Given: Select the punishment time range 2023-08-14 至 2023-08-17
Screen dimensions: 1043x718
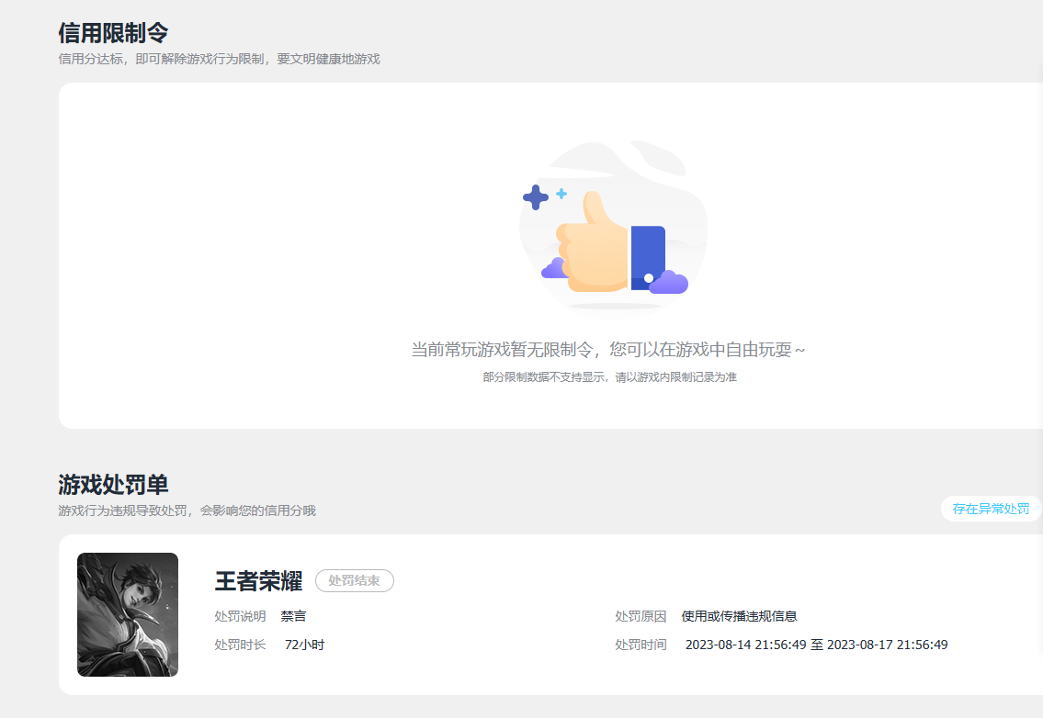Looking at the screenshot, I should (817, 645).
